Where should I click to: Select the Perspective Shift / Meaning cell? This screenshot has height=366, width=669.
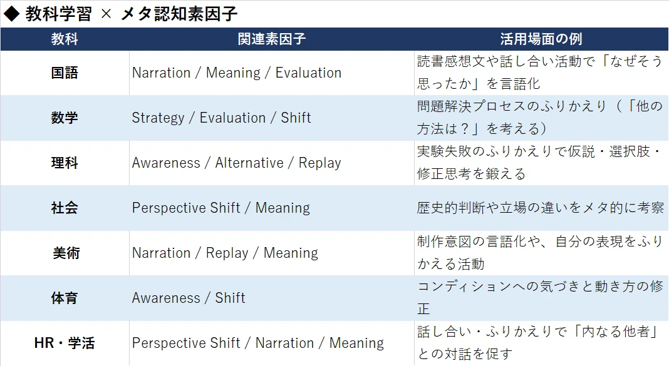pyautogui.click(x=271, y=208)
